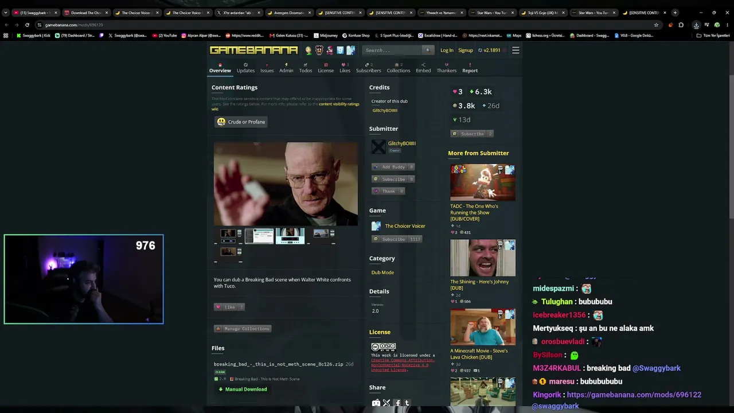Subscribe to The Choicer Voicer game

[x=397, y=239]
